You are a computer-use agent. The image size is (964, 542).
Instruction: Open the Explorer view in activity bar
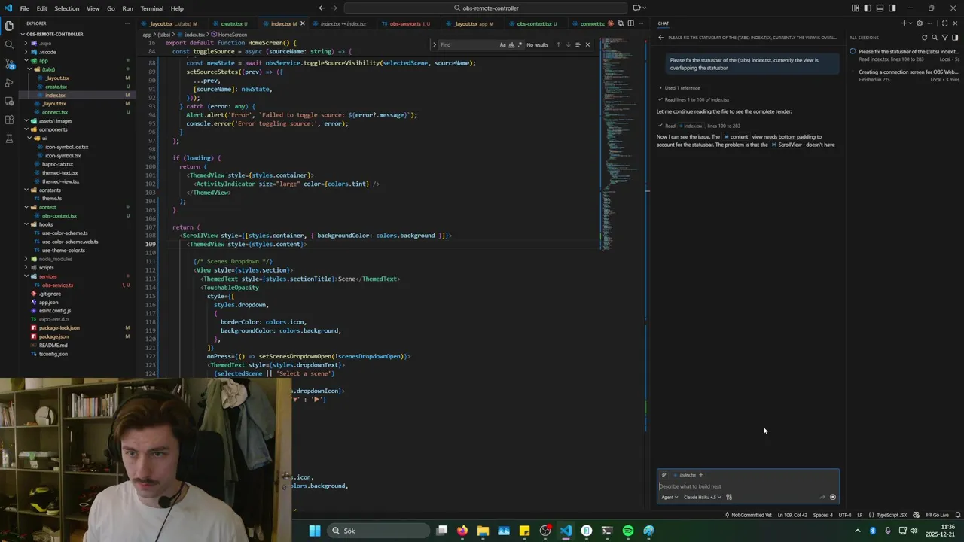point(9,26)
